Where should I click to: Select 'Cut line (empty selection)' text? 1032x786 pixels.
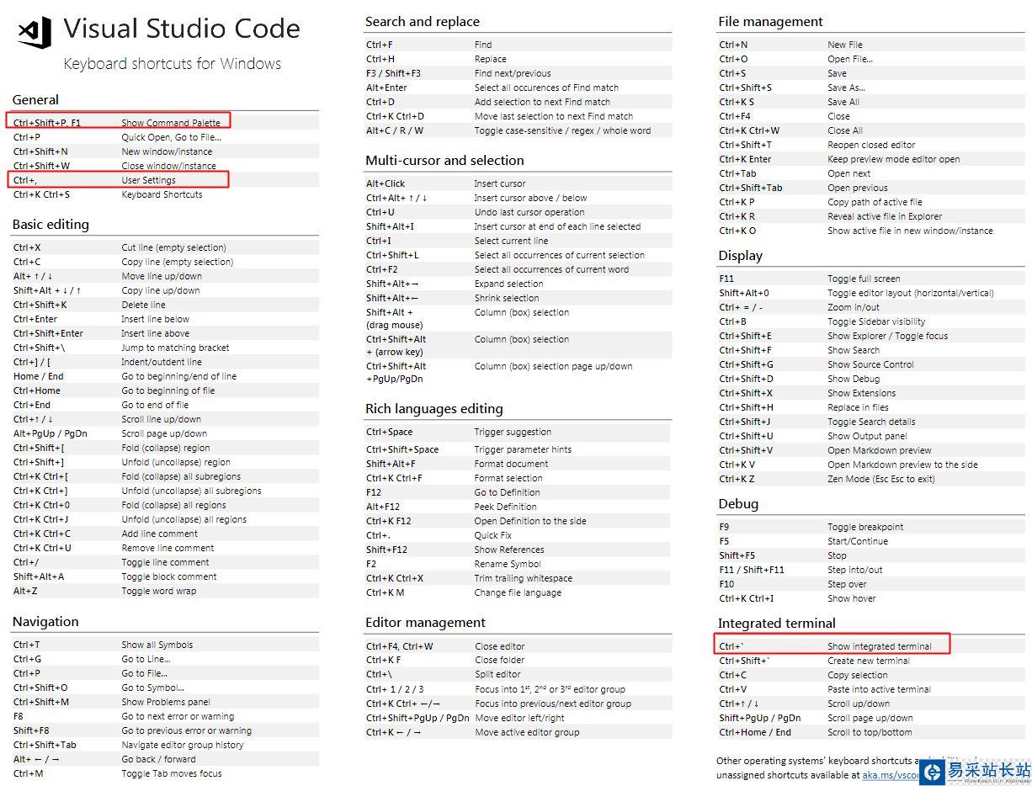[173, 247]
